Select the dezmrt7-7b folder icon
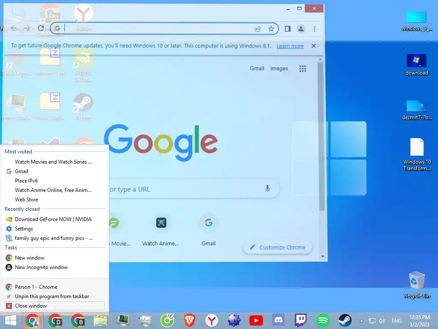This screenshot has height=329, width=438. (417, 110)
